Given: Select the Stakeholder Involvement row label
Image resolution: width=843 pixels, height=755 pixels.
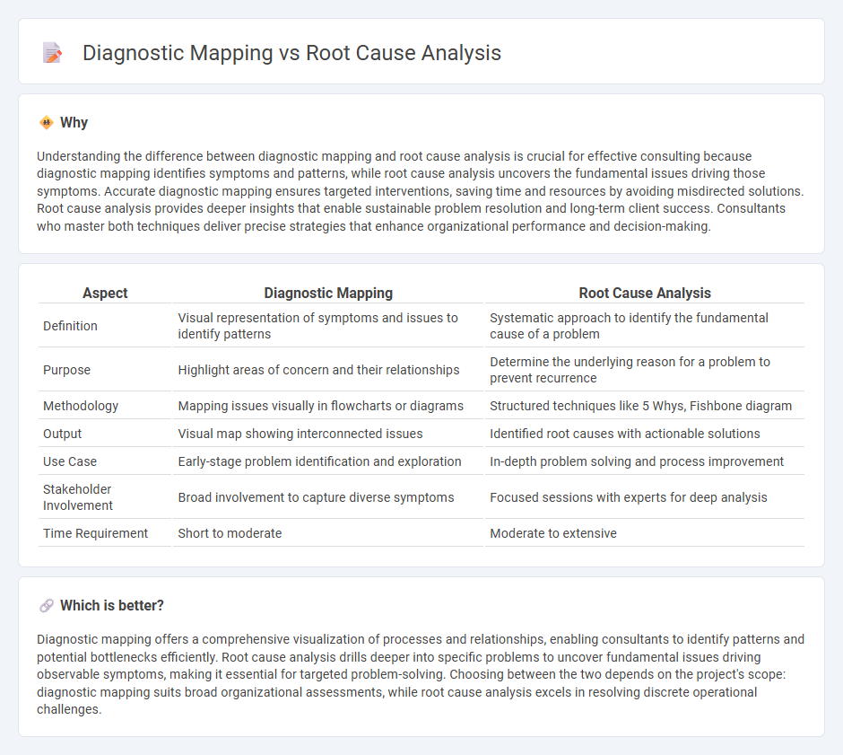Looking at the screenshot, I should pyautogui.click(x=78, y=497).
